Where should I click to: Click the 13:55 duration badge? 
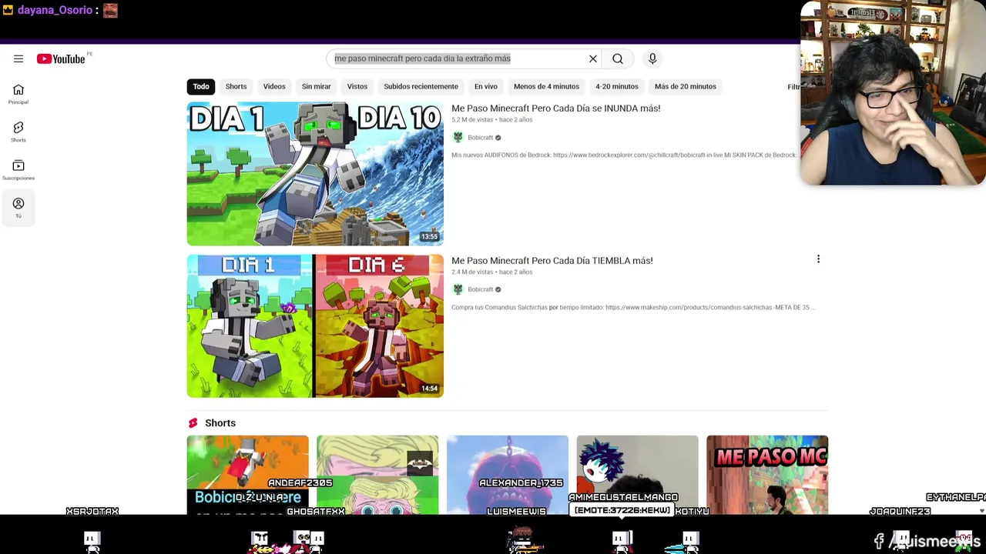(430, 236)
